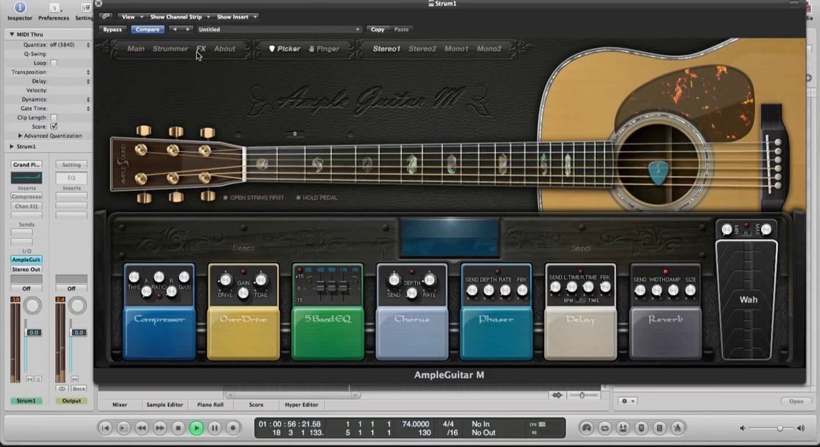The image size is (820, 447).
Task: Pause playback in transport bar
Action: (x=214, y=428)
